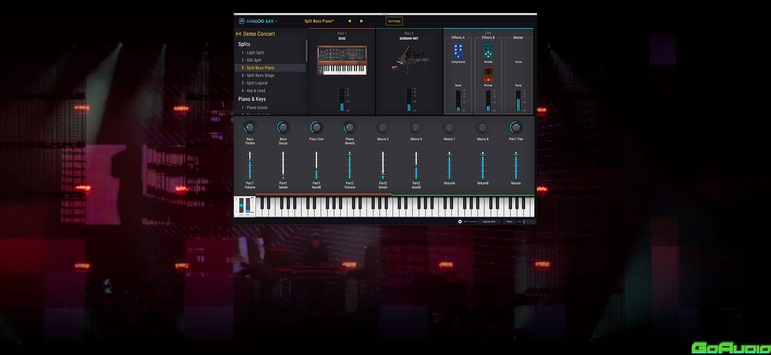Image resolution: width=771 pixels, height=355 pixels.
Task: Select the Splits category header
Action: click(x=244, y=44)
